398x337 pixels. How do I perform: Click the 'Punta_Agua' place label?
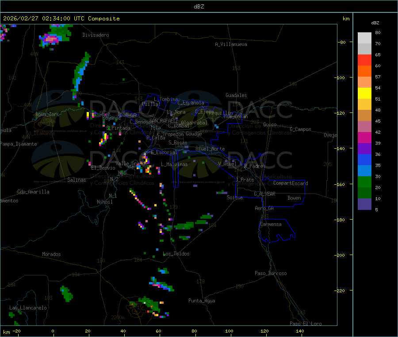tap(202, 301)
